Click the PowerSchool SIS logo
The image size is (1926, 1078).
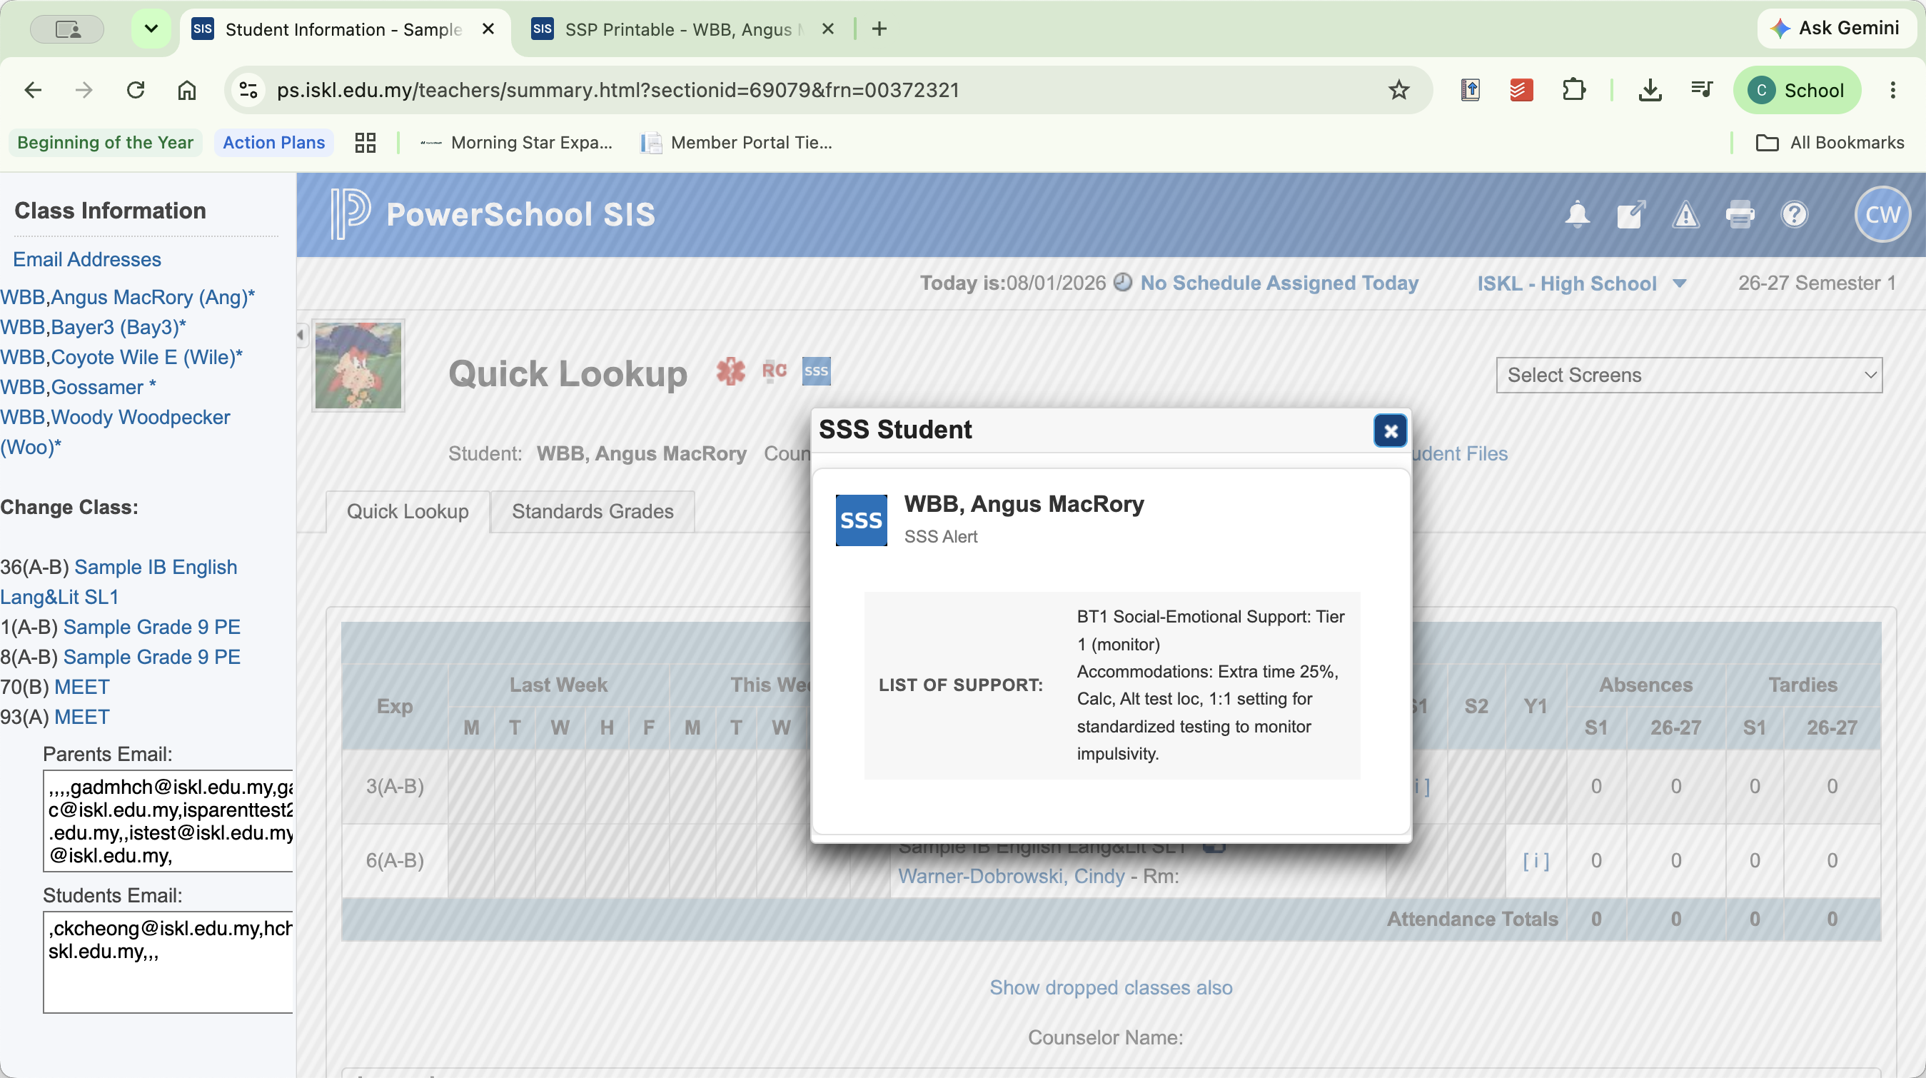tap(493, 215)
